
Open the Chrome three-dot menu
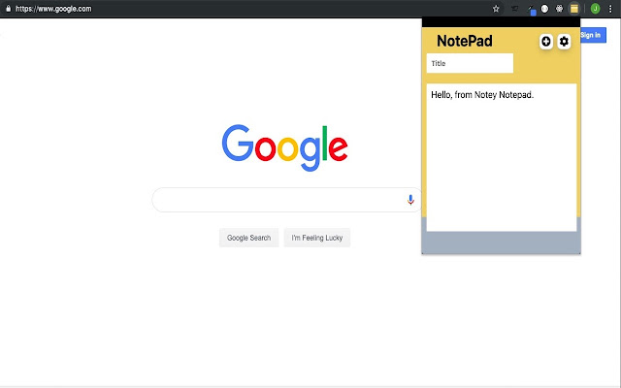click(610, 9)
